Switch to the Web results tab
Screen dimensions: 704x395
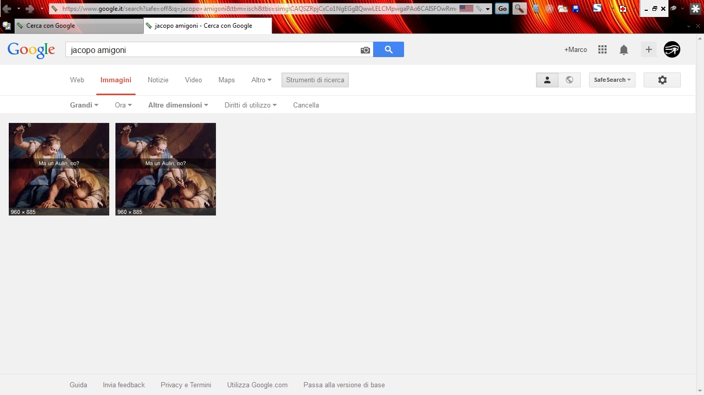click(x=77, y=80)
